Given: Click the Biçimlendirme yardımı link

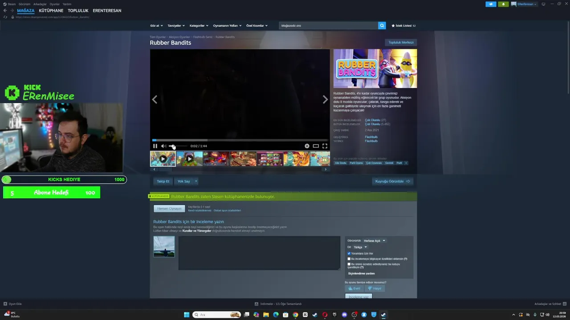Looking at the screenshot, I should pyautogui.click(x=361, y=274).
